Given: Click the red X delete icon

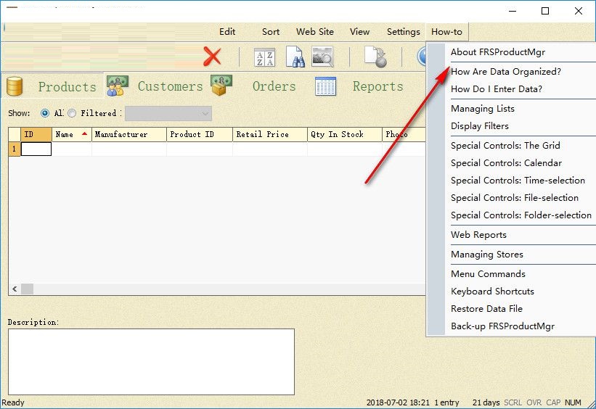Looking at the screenshot, I should (212, 57).
